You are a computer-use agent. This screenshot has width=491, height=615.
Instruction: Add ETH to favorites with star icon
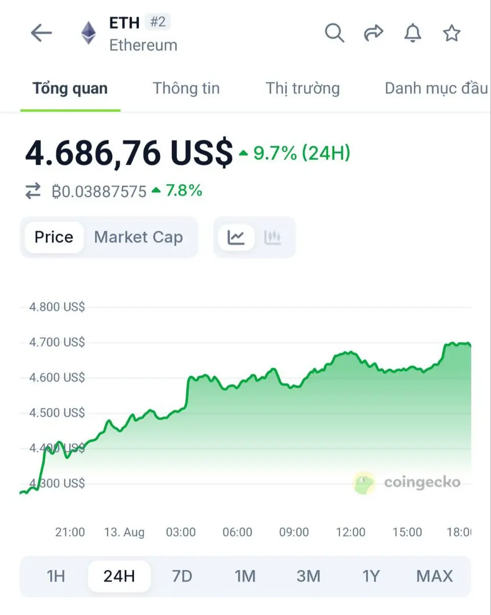[x=452, y=33]
